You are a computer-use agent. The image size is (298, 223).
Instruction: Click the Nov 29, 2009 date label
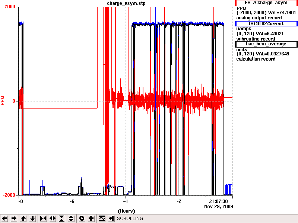click(x=219, y=207)
